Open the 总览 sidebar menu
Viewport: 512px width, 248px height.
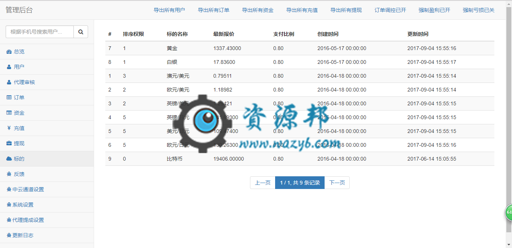[x=47, y=52]
